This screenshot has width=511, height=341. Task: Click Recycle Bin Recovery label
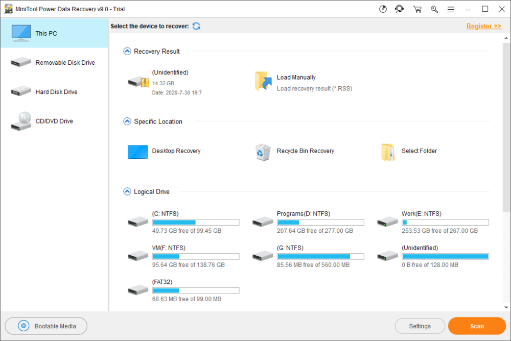click(306, 151)
